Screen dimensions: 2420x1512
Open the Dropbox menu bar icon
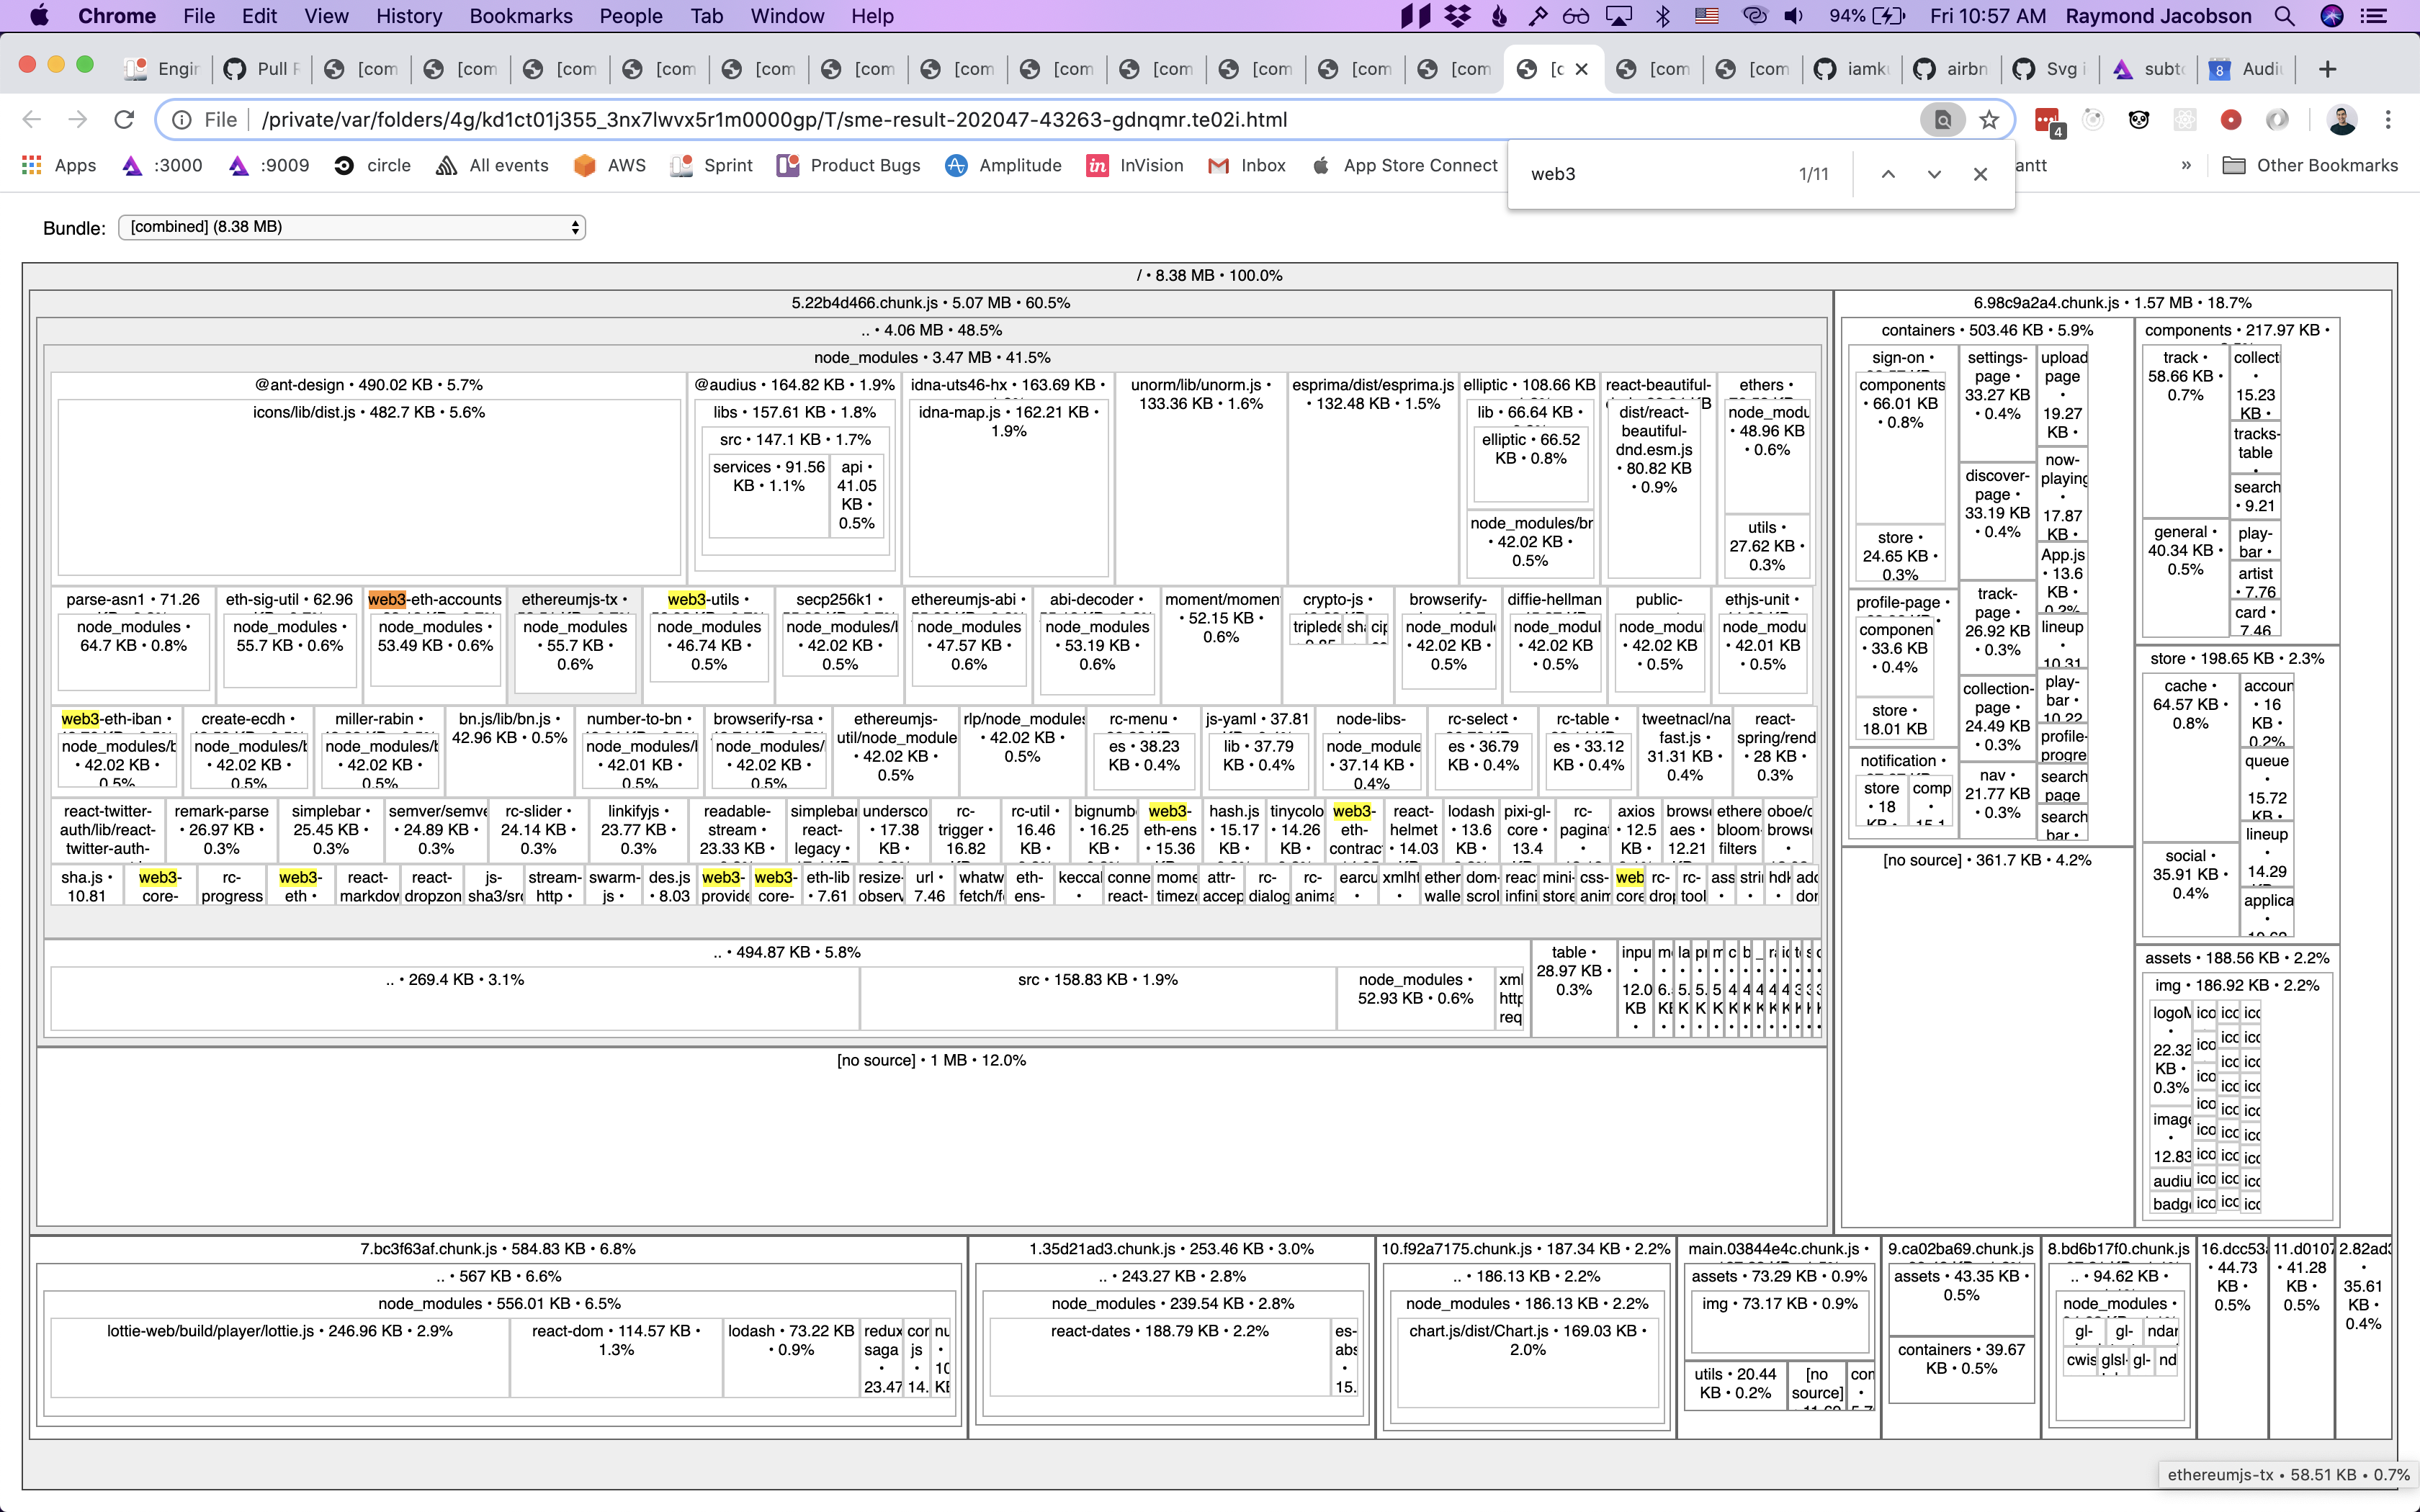1459,16
